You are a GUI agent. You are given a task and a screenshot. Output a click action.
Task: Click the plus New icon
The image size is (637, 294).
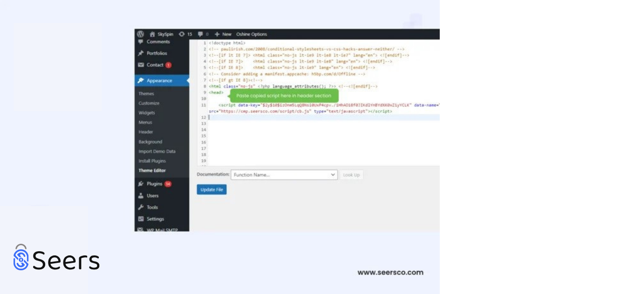coord(217,34)
